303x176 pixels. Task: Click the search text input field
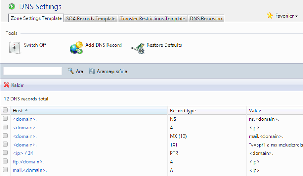coord(32,71)
